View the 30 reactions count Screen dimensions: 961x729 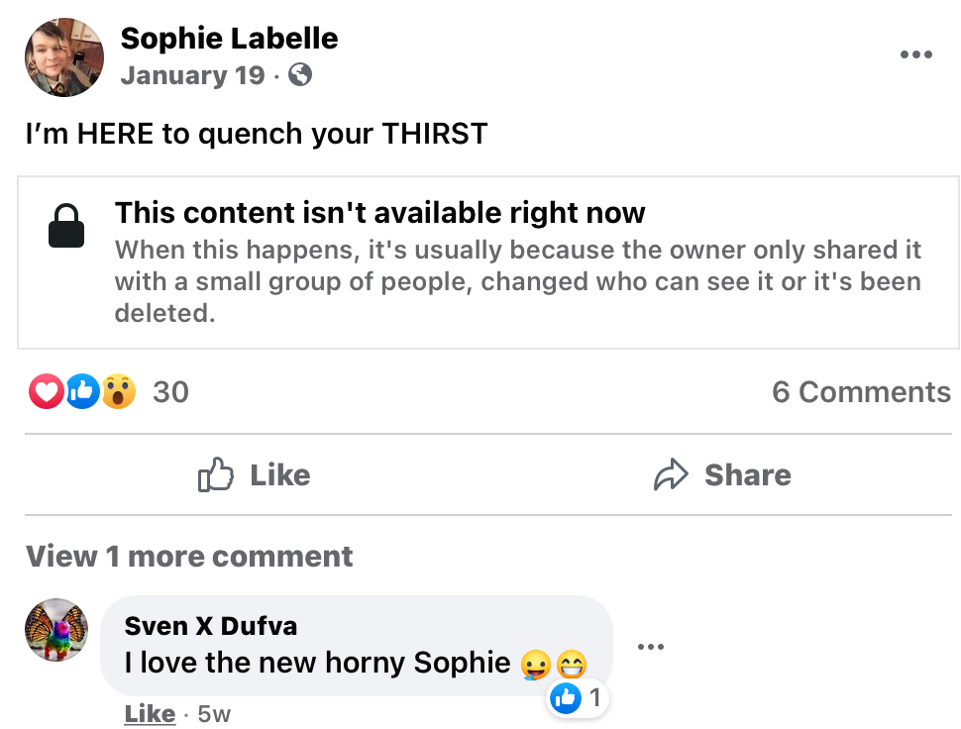[170, 392]
